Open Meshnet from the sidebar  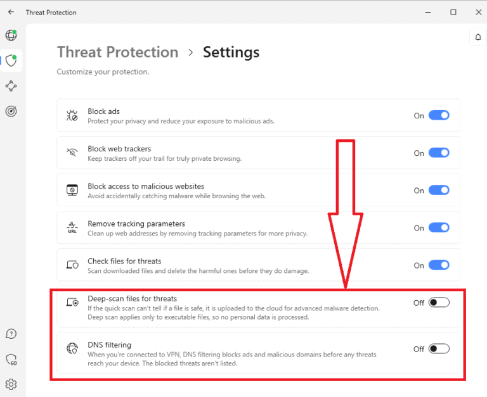pyautogui.click(x=11, y=86)
